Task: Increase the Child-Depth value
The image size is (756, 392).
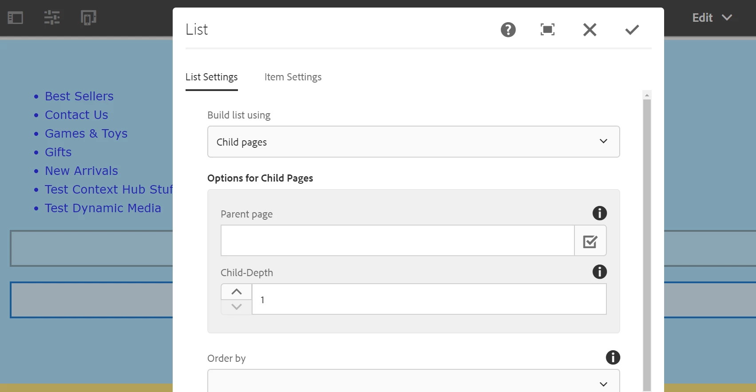Action: (237, 292)
